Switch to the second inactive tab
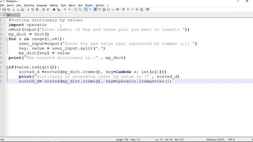This screenshot has width=253, height=142. (13, 15)
